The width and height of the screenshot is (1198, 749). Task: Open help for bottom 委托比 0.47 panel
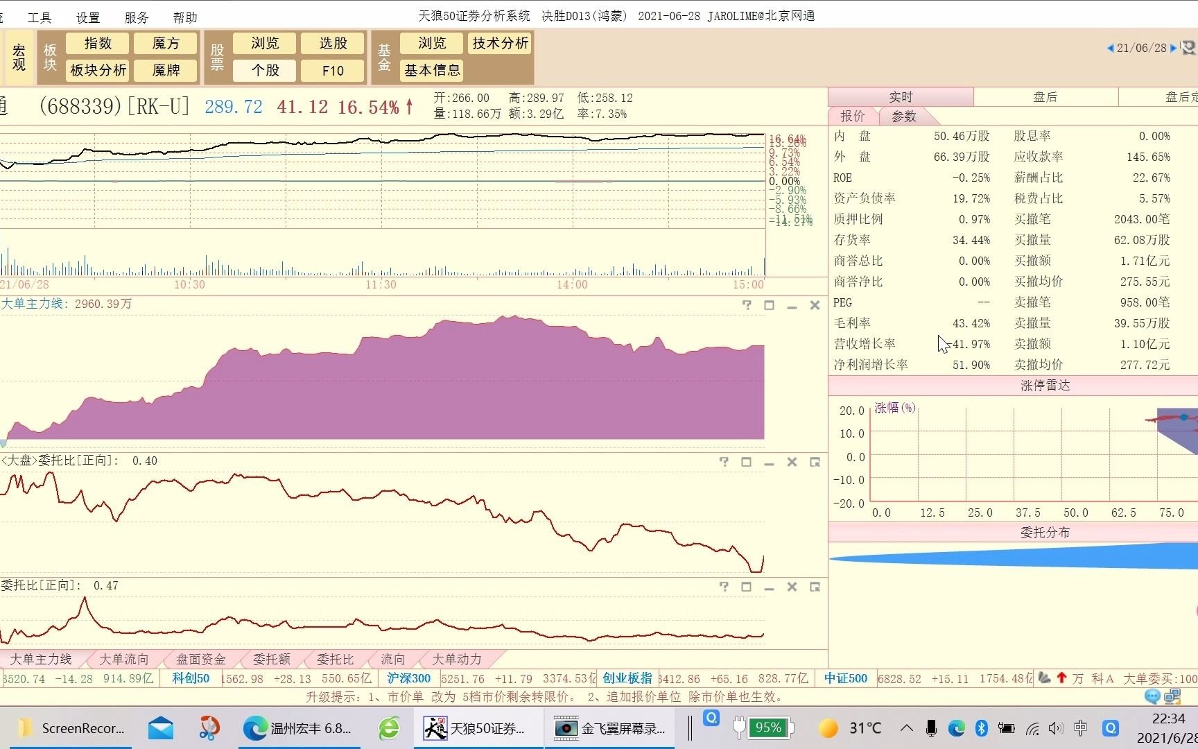tap(724, 587)
